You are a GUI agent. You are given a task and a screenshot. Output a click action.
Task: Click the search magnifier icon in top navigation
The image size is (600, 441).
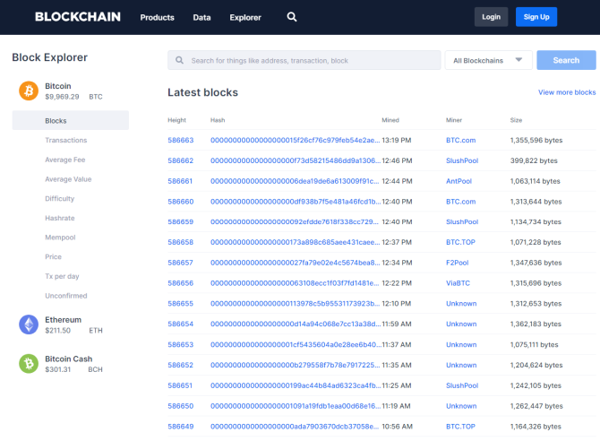click(292, 17)
